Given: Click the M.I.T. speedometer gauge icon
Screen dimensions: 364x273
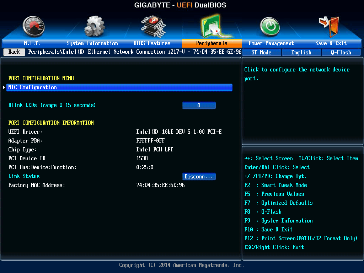Looking at the screenshot, I should (33, 27).
